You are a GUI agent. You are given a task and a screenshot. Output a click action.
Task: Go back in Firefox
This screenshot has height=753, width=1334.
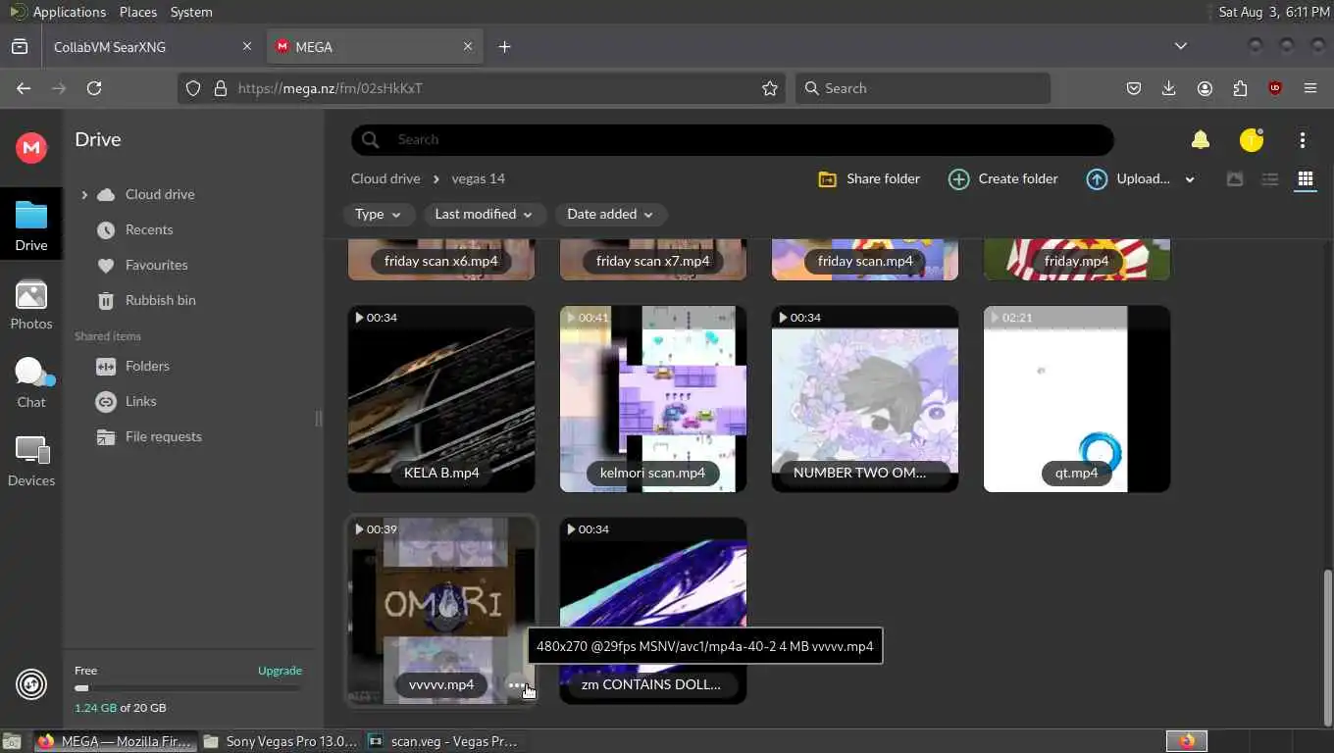coord(24,88)
